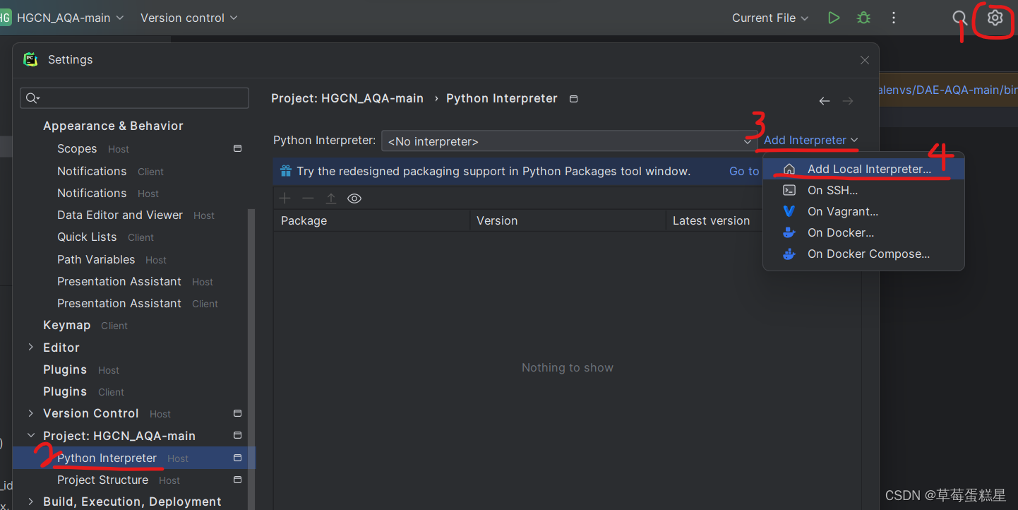Viewport: 1018px width, 510px height.
Task: Choose Add Local Interpreter menu item
Action: click(x=863, y=169)
